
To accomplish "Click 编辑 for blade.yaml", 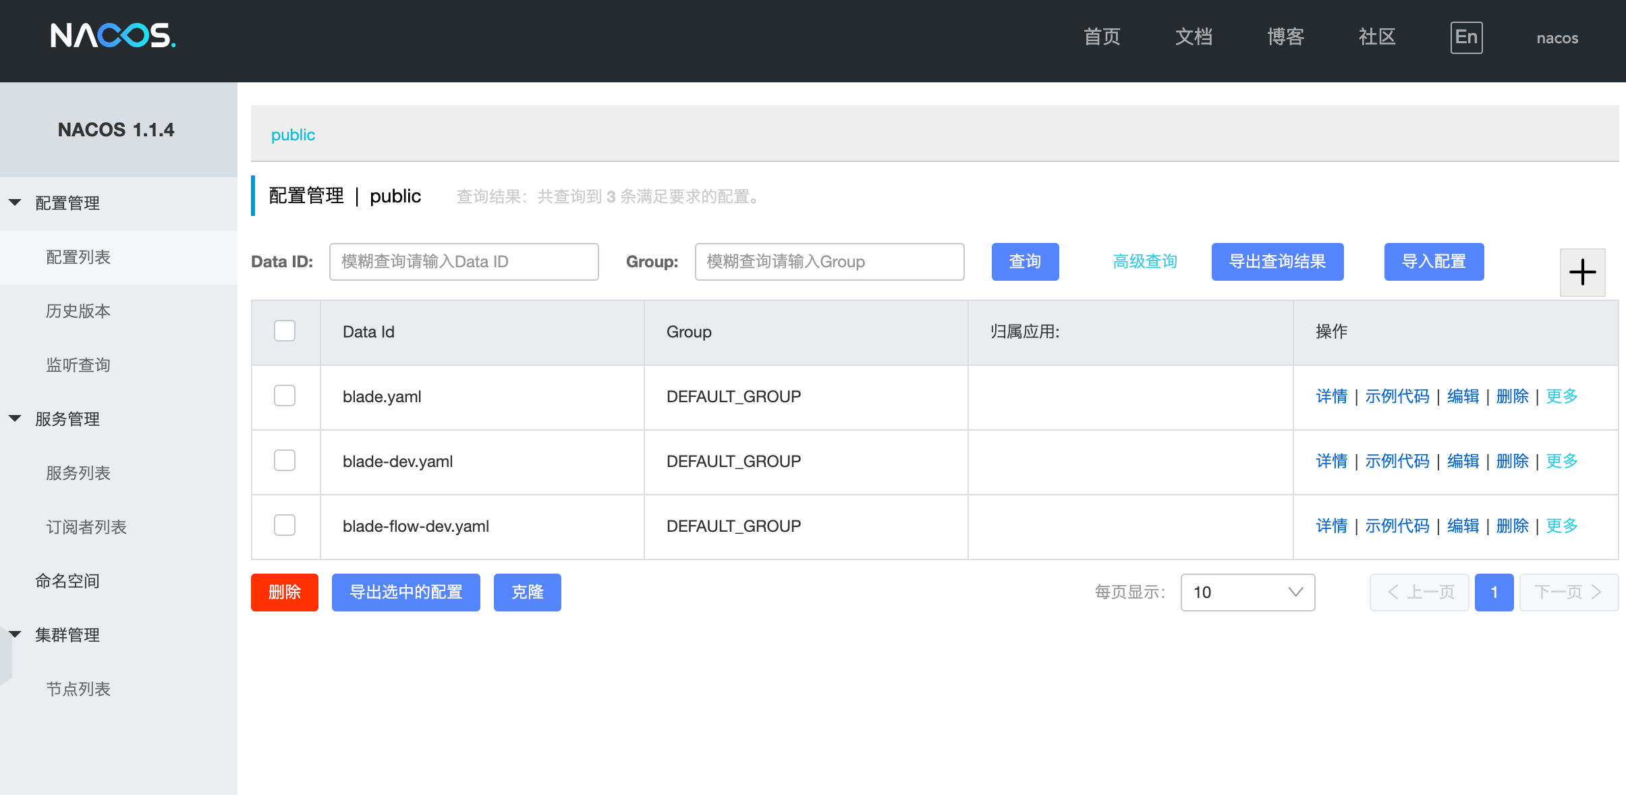I will (1463, 396).
